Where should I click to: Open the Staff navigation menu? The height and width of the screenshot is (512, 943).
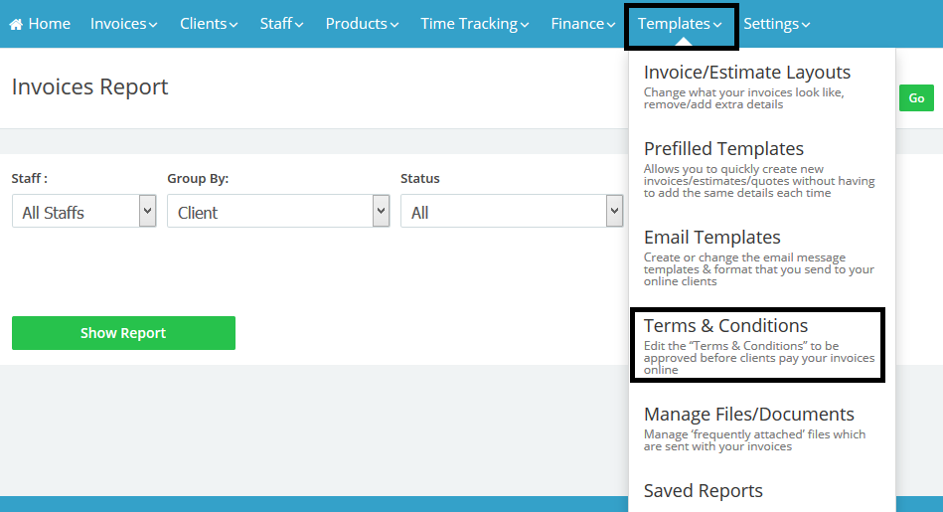281,24
